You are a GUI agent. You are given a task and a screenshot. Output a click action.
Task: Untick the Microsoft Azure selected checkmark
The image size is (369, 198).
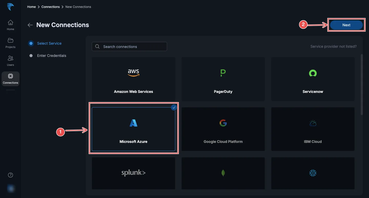tap(174, 108)
